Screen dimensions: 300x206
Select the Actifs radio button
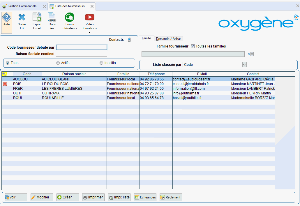point(58,63)
